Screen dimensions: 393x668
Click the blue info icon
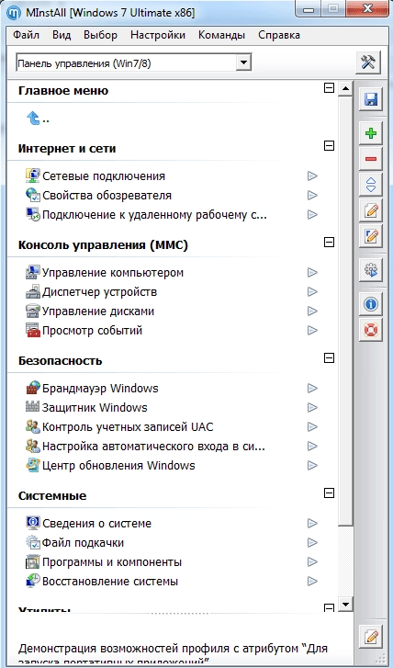click(x=370, y=304)
